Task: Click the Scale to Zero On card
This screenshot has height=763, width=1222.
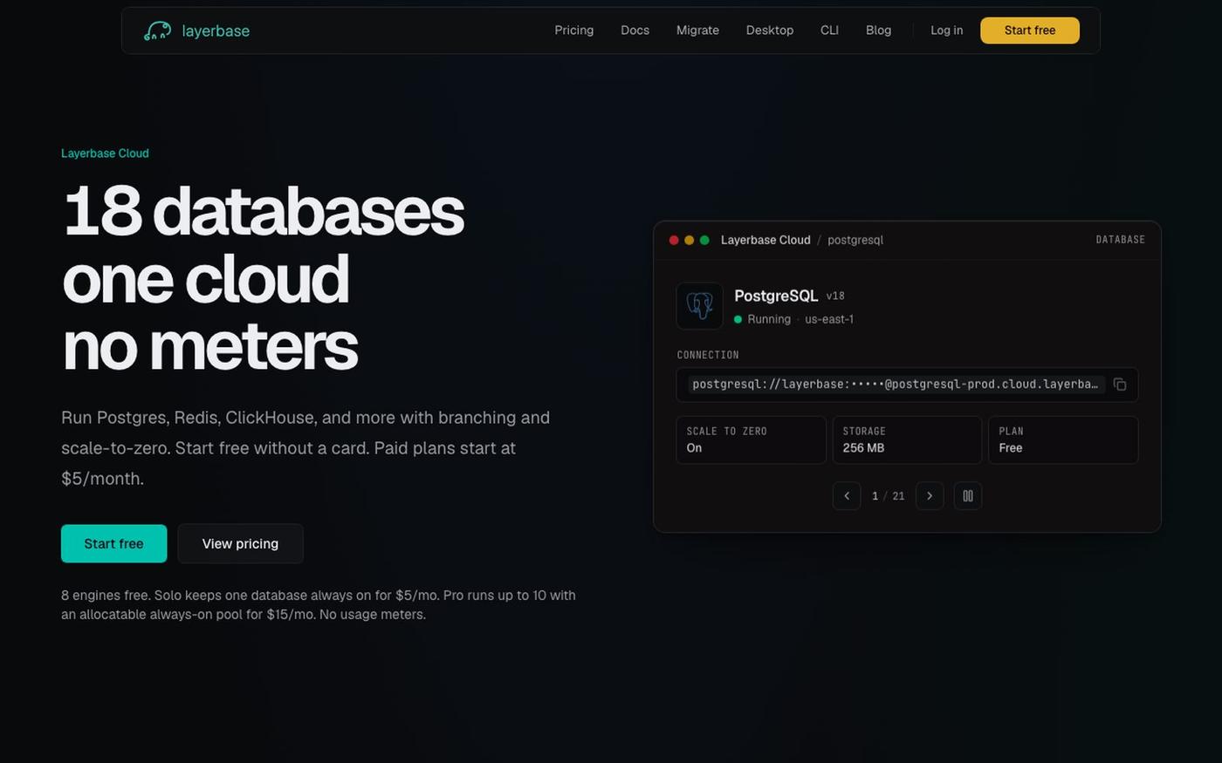Action: click(752, 439)
